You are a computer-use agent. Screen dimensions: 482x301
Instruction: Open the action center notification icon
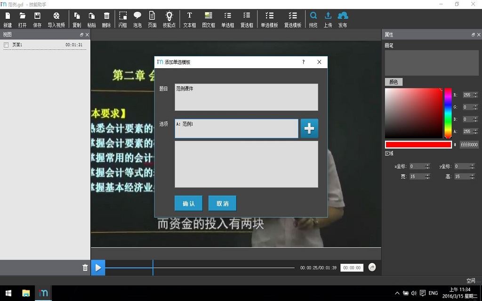(x=423, y=293)
